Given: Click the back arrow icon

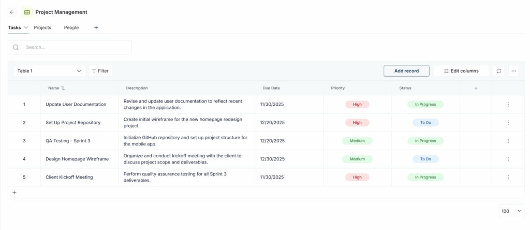Looking at the screenshot, I should pos(12,12).
